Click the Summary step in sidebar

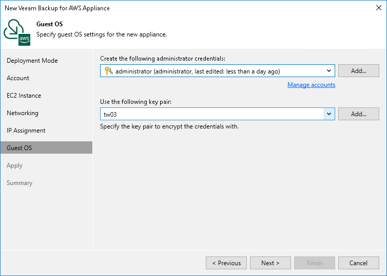coord(20,183)
